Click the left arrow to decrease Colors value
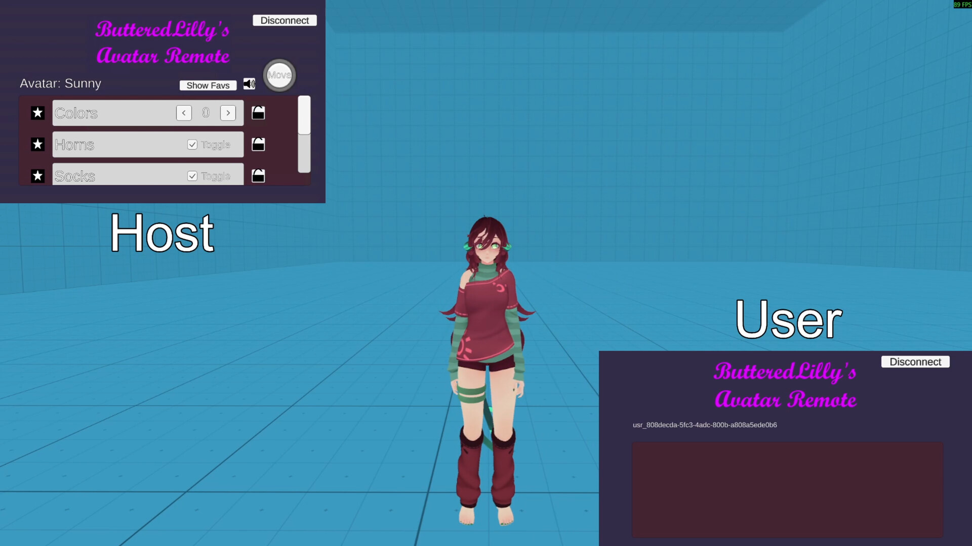 184,113
